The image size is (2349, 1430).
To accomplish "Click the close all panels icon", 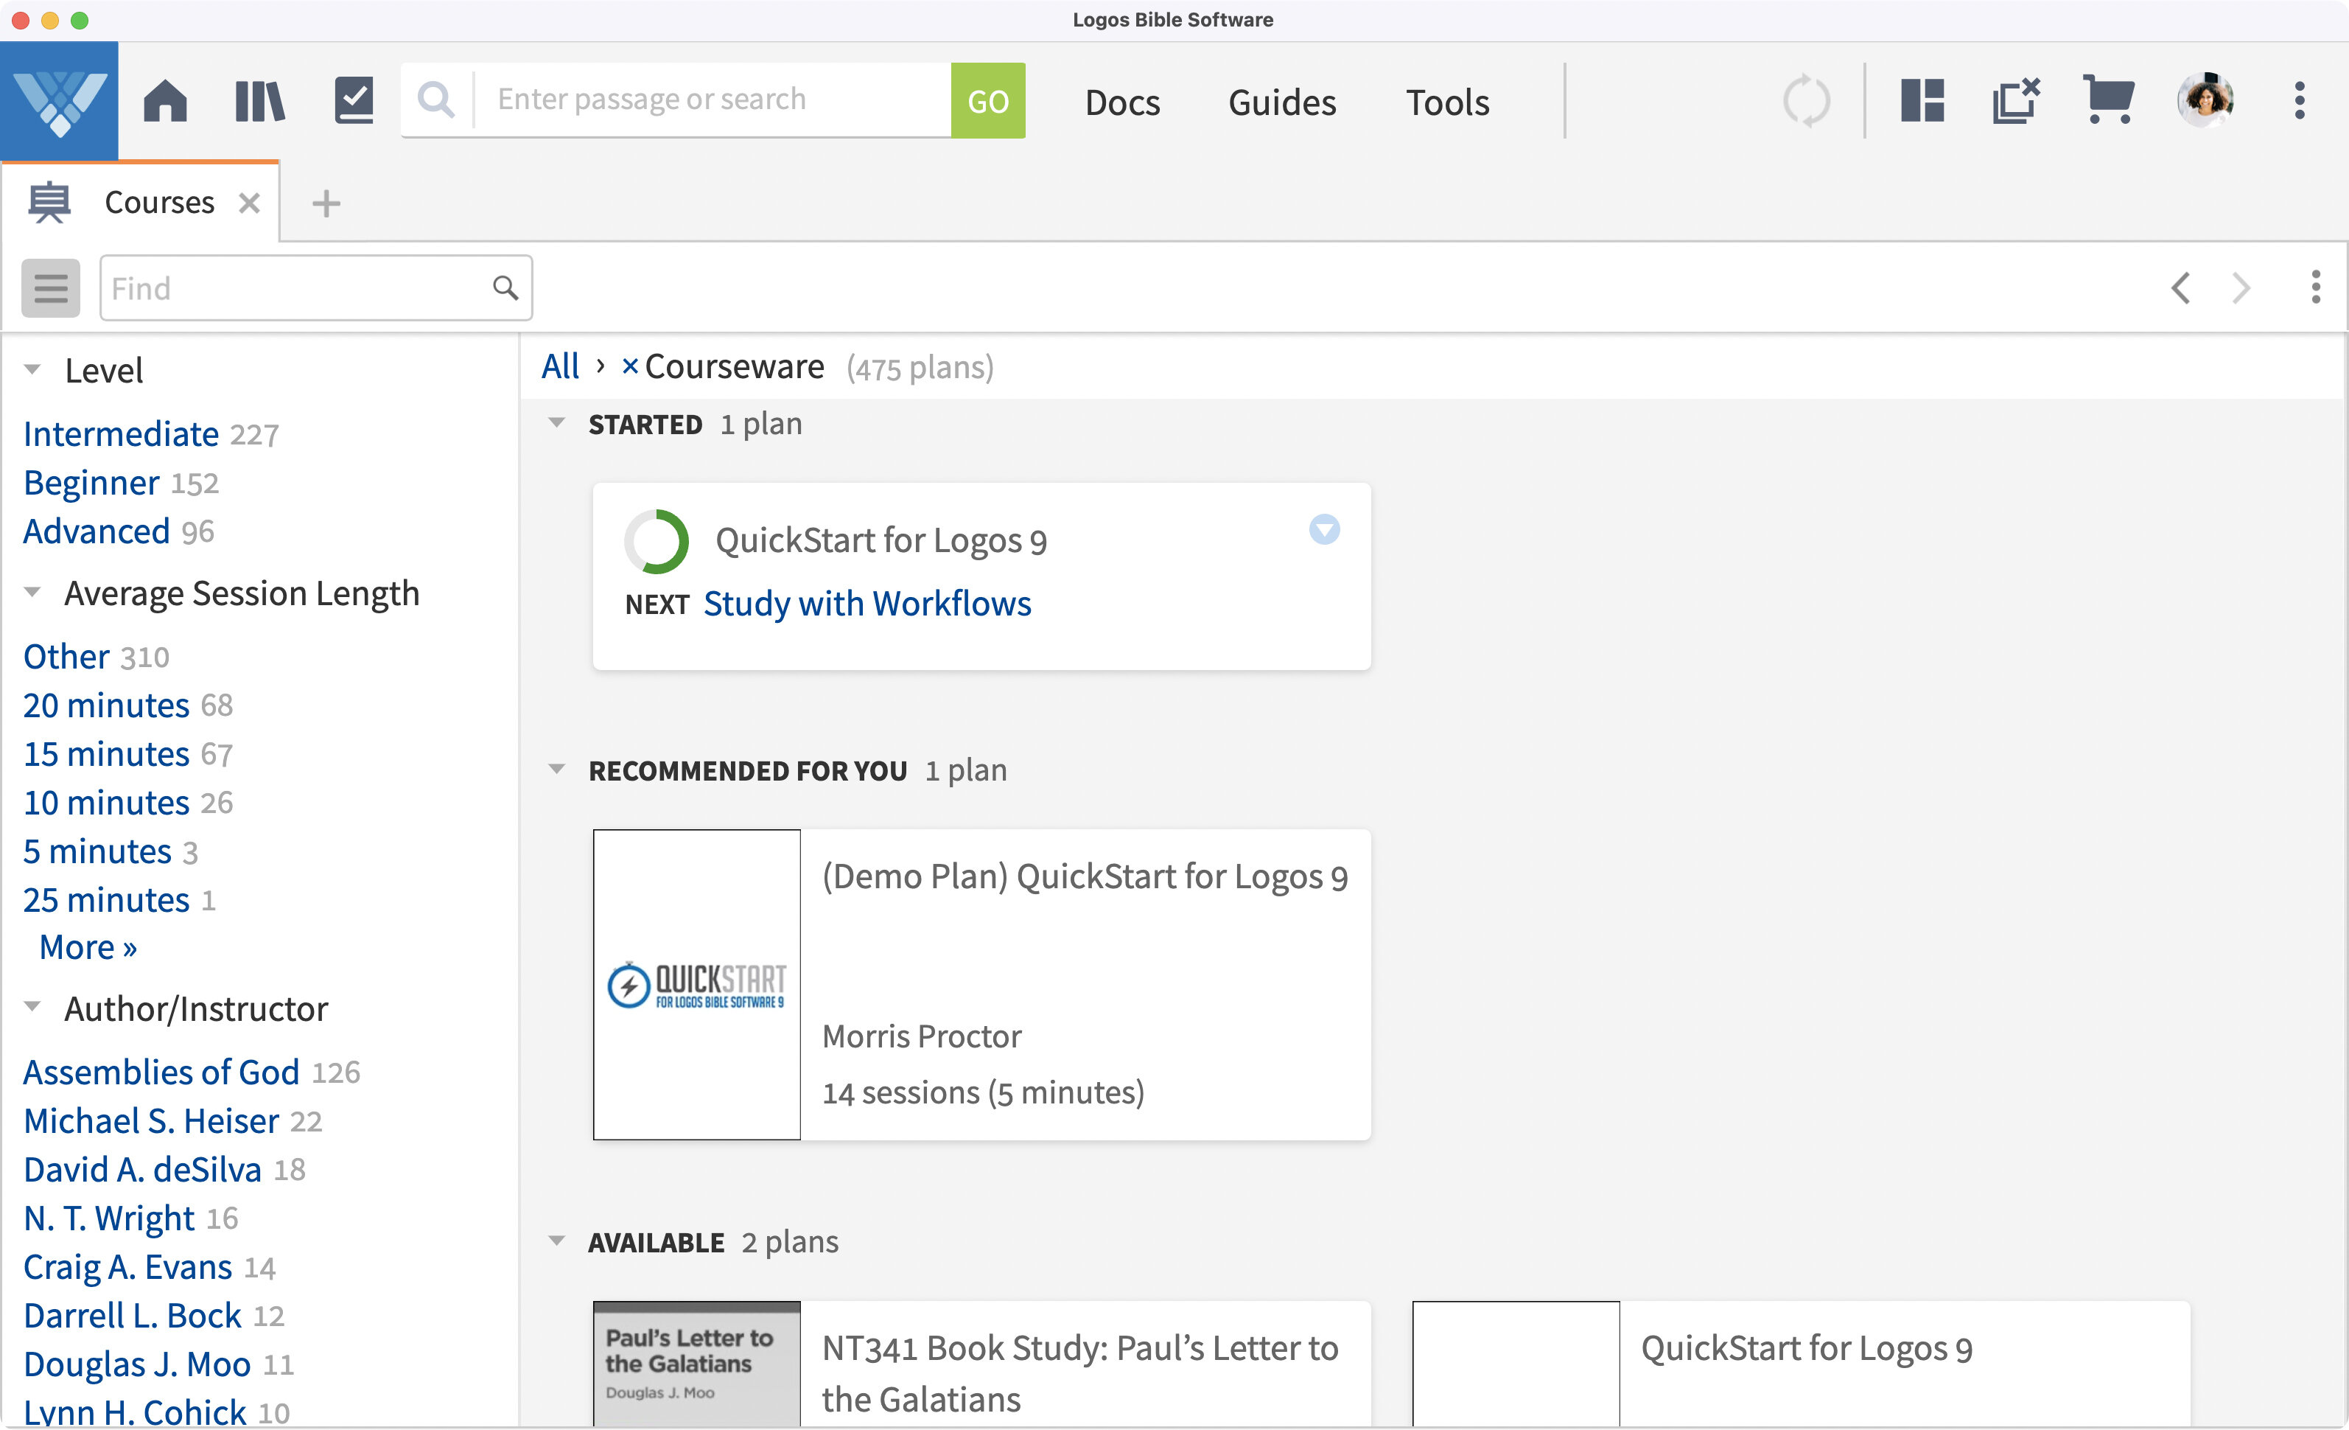I will (2016, 100).
